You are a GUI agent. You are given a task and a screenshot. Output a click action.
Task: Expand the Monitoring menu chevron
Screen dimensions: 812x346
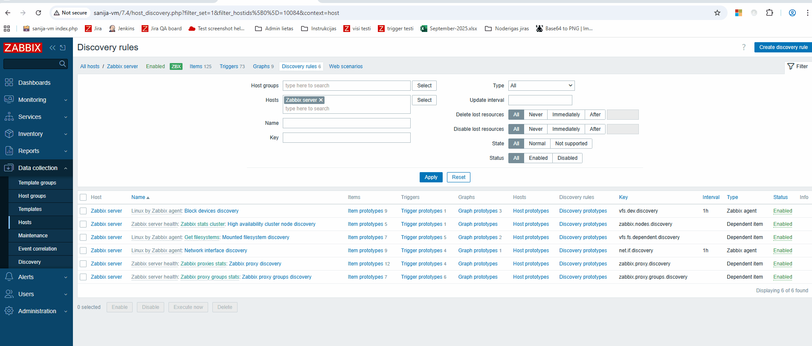point(66,100)
